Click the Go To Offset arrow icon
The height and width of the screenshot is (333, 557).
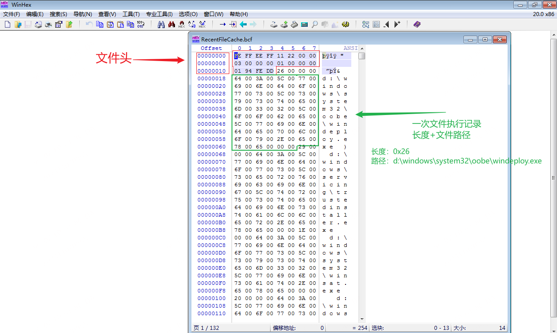click(223, 25)
